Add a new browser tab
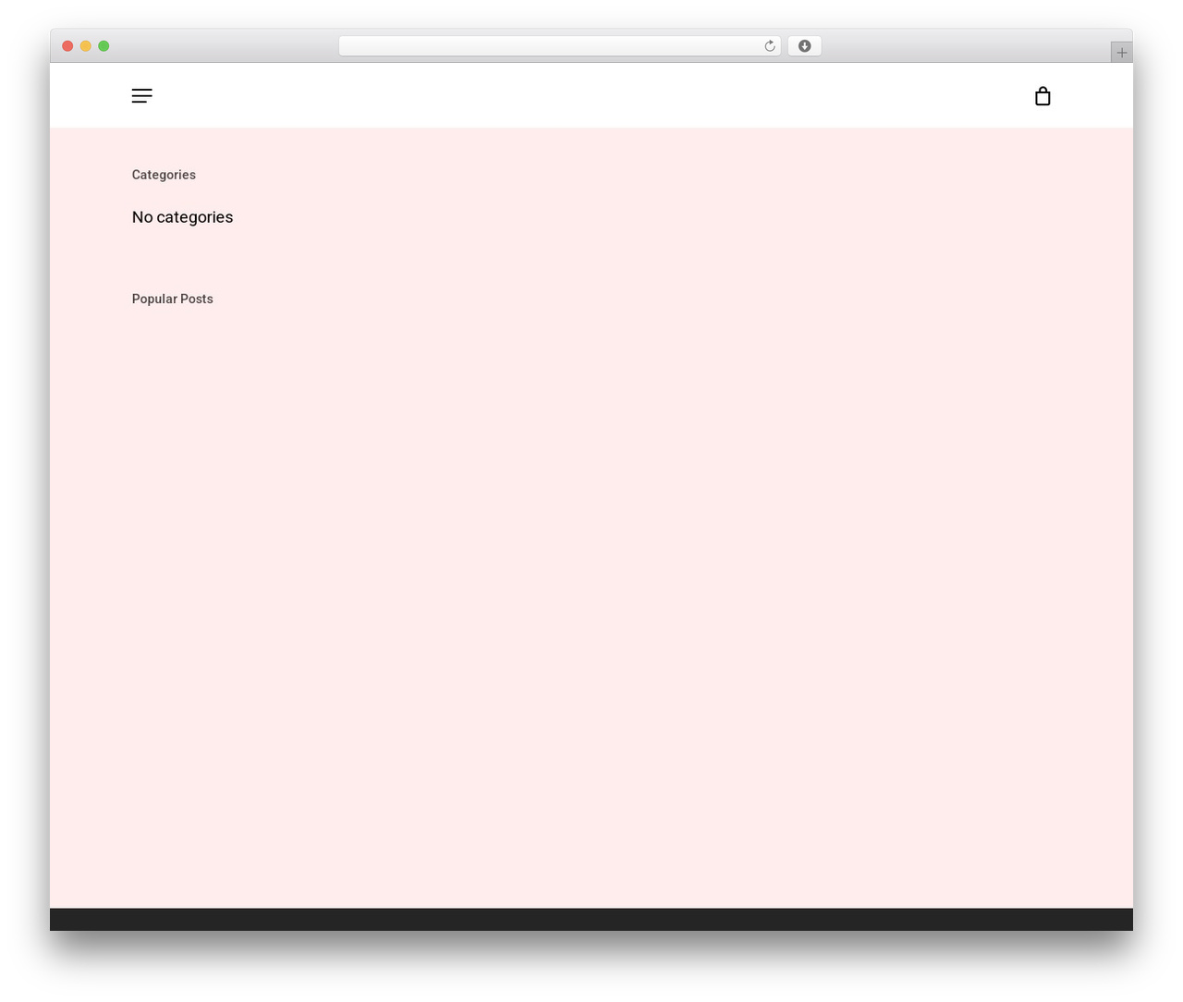Viewport: 1183px width, 1002px height. [1121, 53]
